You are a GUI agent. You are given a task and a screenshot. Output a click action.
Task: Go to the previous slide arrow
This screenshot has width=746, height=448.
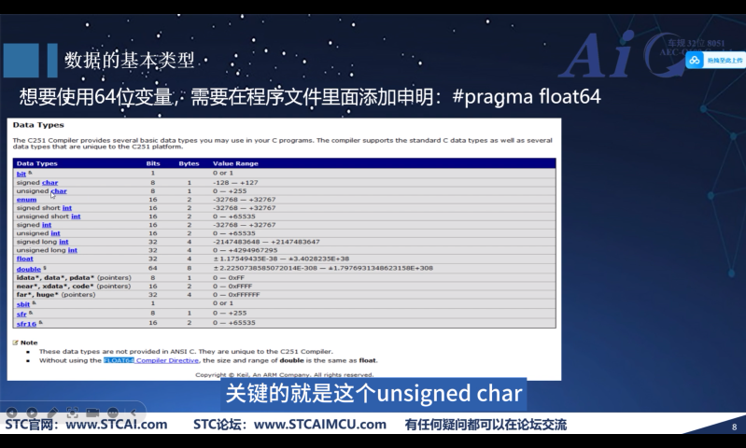(11, 413)
